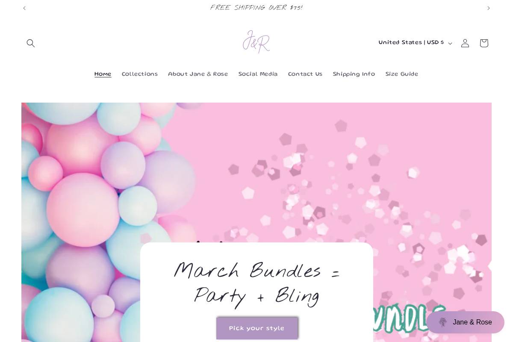Open the Social Media link

(x=258, y=74)
